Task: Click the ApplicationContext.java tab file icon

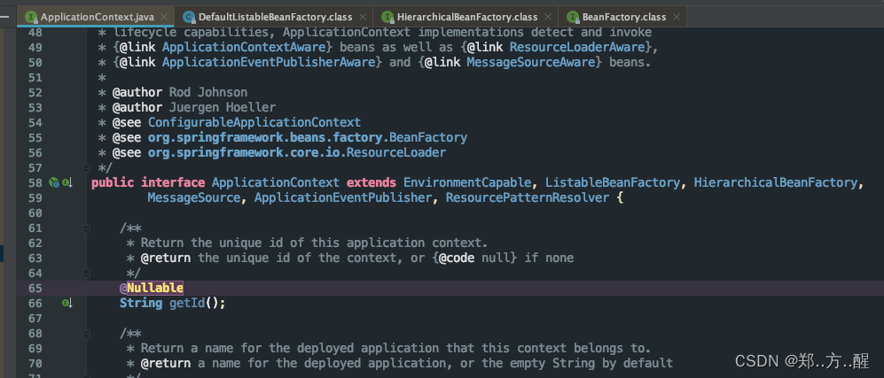Action: [32, 17]
